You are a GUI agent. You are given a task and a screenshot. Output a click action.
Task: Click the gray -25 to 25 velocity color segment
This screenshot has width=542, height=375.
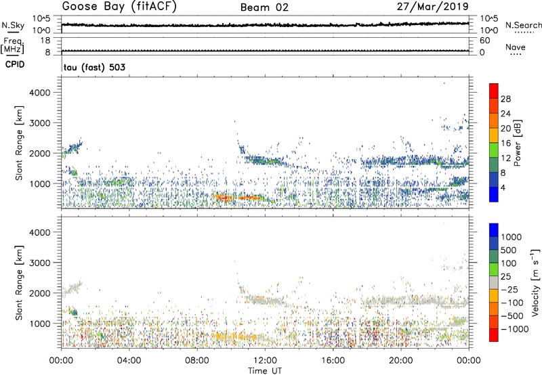point(494,282)
